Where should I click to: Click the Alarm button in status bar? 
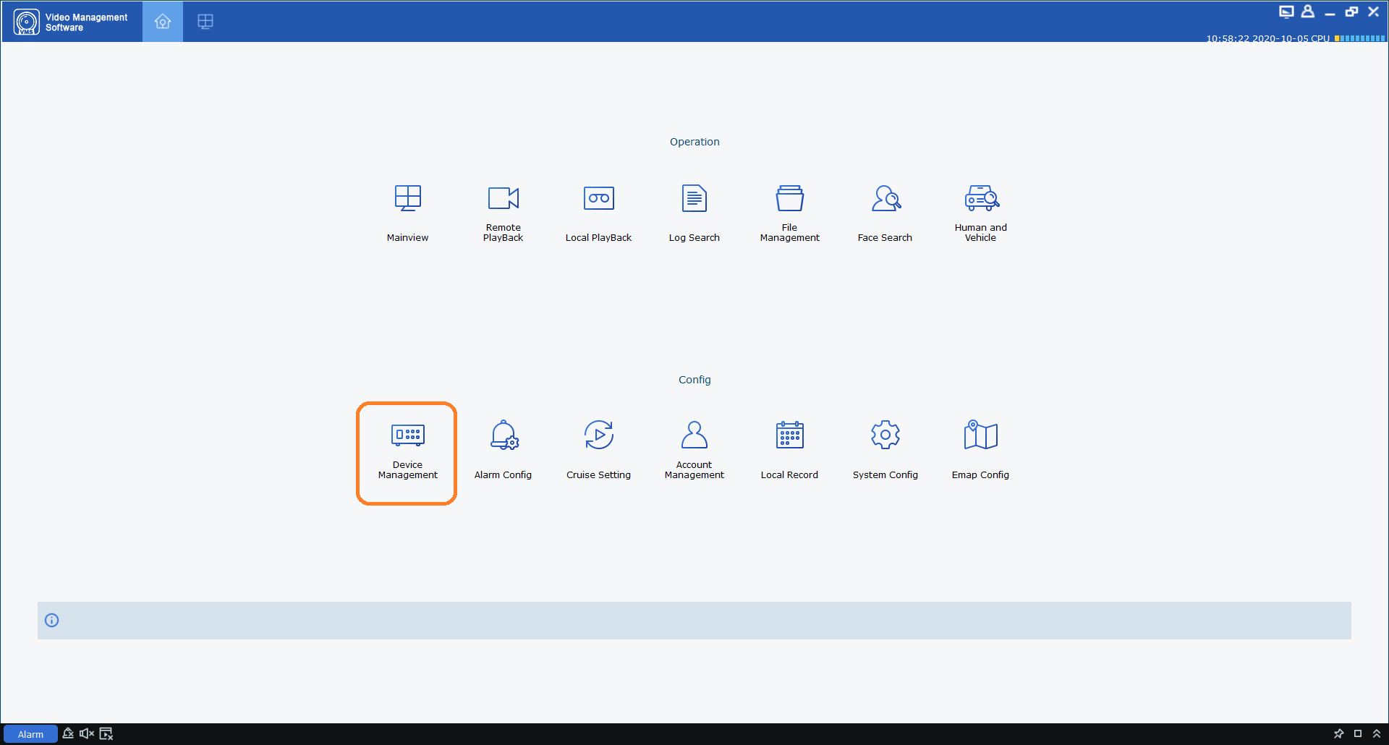pos(30,734)
